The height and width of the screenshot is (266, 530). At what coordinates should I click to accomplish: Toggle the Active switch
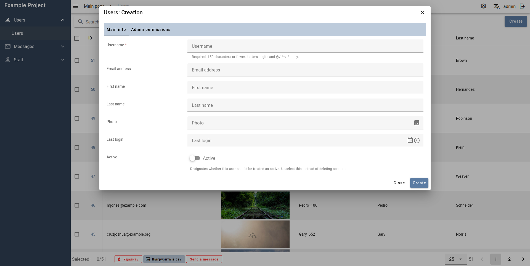pyautogui.click(x=195, y=158)
